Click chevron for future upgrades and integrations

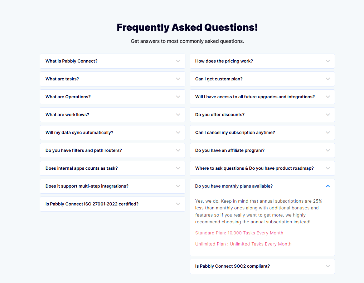pos(328,97)
